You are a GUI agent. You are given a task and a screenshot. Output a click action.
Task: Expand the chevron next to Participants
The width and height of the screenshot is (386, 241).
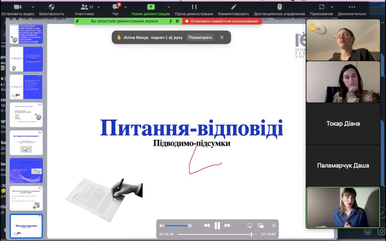coord(99,7)
